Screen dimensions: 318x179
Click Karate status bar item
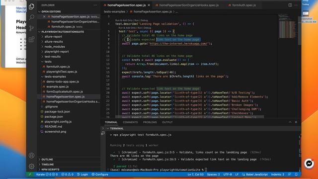coord(47,175)
